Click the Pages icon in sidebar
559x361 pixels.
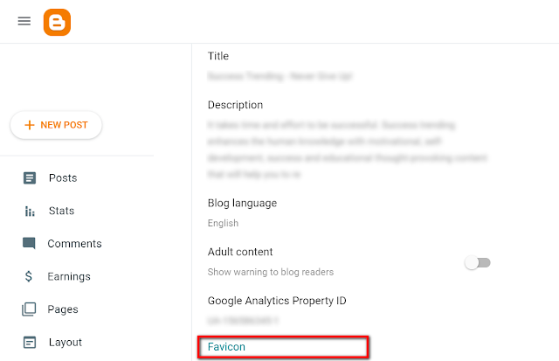pos(30,309)
